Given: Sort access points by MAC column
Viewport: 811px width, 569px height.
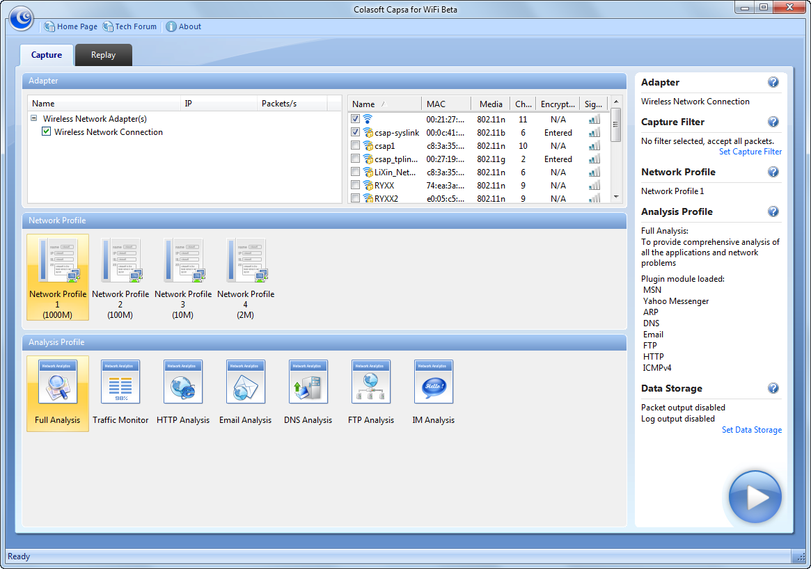Looking at the screenshot, I should pos(446,104).
